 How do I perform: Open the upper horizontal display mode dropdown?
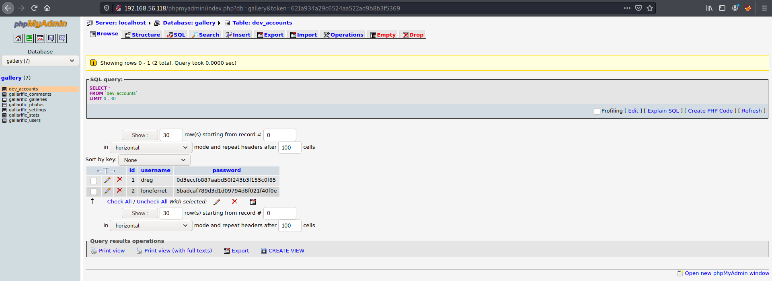pyautogui.click(x=151, y=148)
